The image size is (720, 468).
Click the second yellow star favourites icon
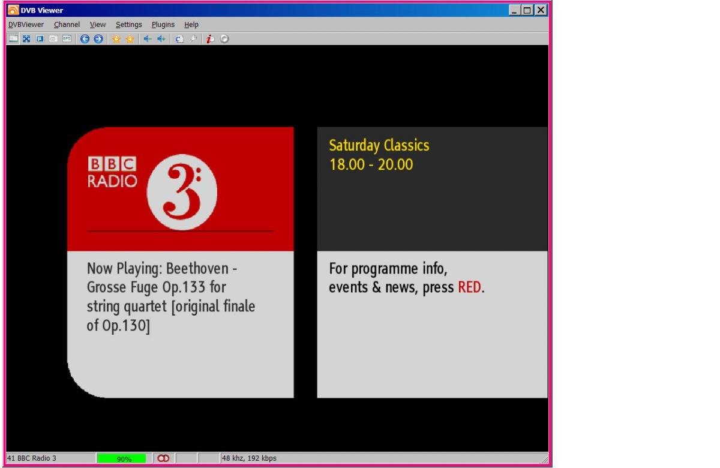tap(129, 39)
